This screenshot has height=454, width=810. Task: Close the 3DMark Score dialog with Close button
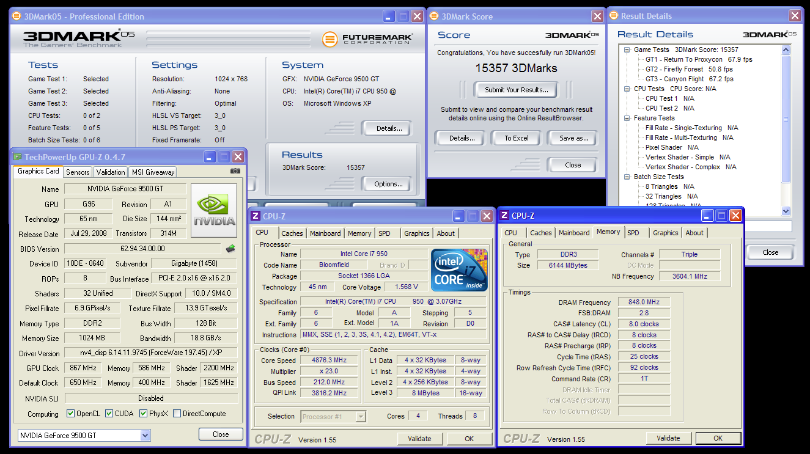pos(573,165)
